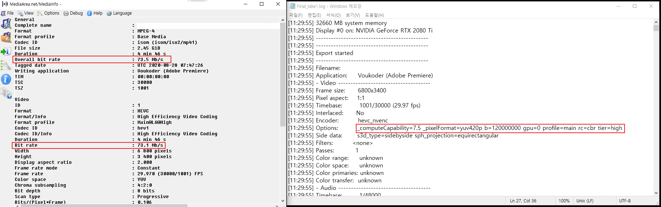This screenshot has width=661, height=207.
Task: Open the Options menu in MediaInfo
Action: point(49,13)
